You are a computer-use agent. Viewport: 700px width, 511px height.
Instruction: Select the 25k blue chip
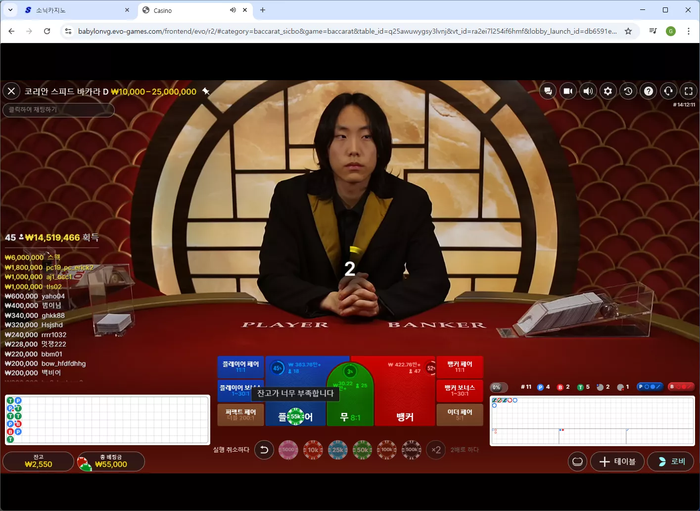(x=338, y=450)
